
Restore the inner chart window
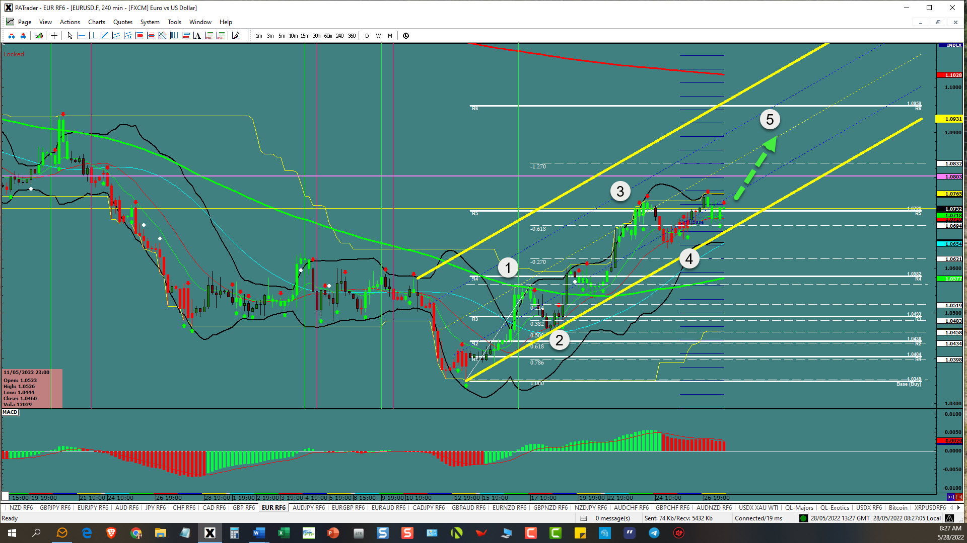tap(938, 22)
